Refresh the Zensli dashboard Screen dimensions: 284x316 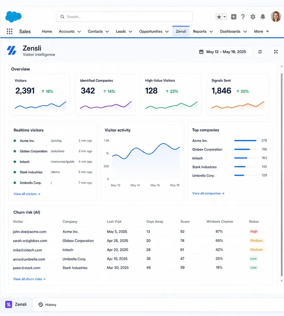[x=260, y=52]
